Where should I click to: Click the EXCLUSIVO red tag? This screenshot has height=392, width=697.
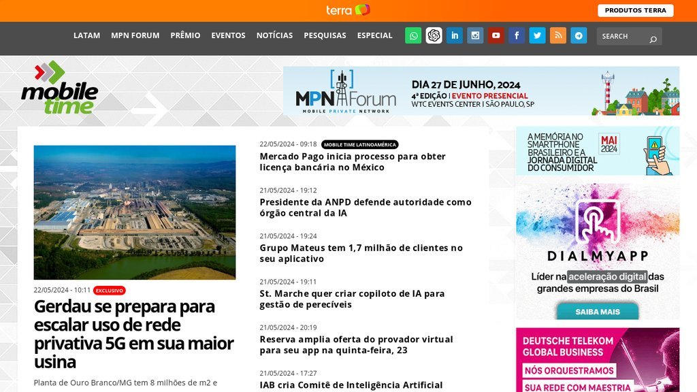pyautogui.click(x=110, y=291)
